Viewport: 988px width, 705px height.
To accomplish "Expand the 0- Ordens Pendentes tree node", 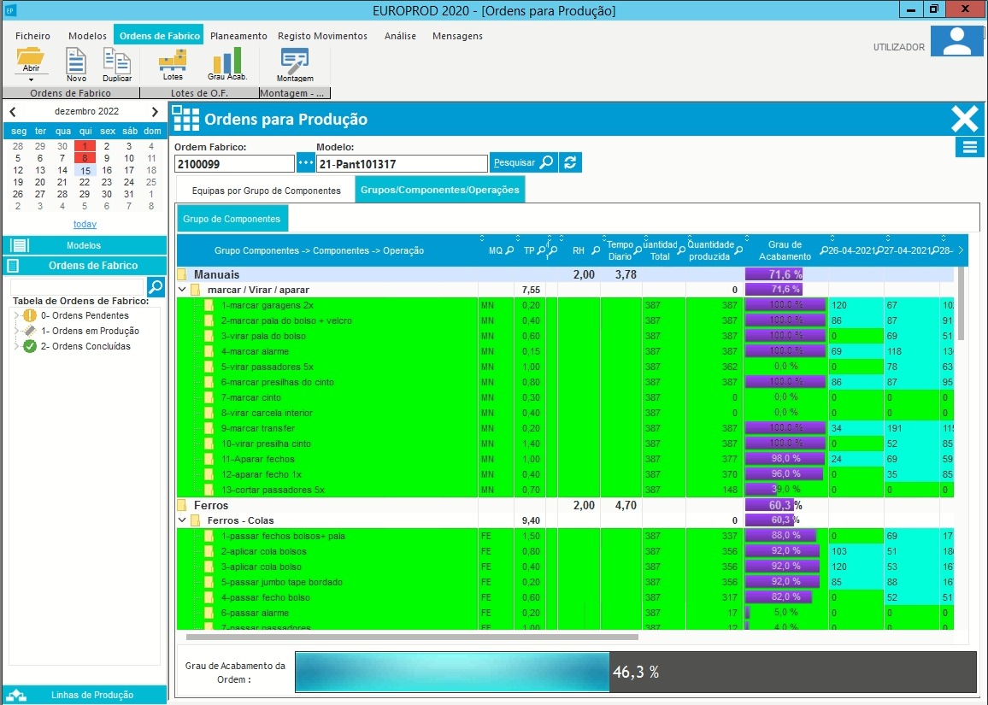I will click(x=16, y=315).
